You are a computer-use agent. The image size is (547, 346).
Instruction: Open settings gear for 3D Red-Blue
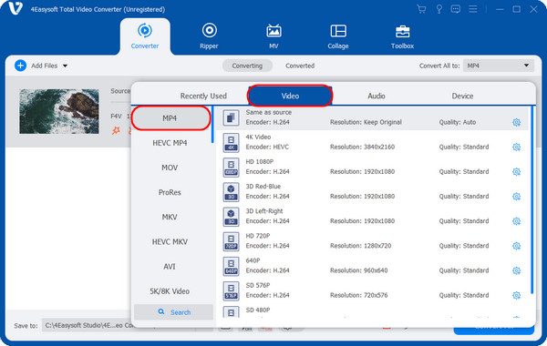[517, 197]
